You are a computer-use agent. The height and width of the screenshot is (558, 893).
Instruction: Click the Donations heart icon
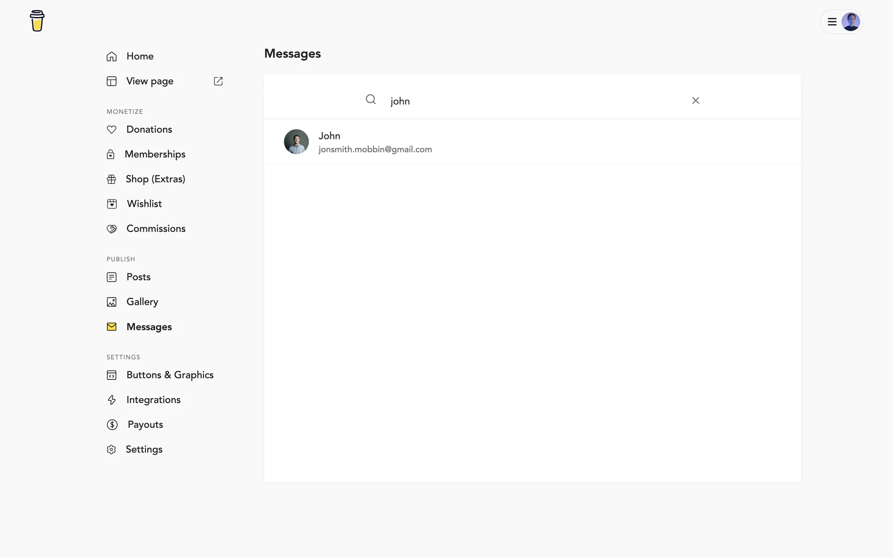coord(112,130)
